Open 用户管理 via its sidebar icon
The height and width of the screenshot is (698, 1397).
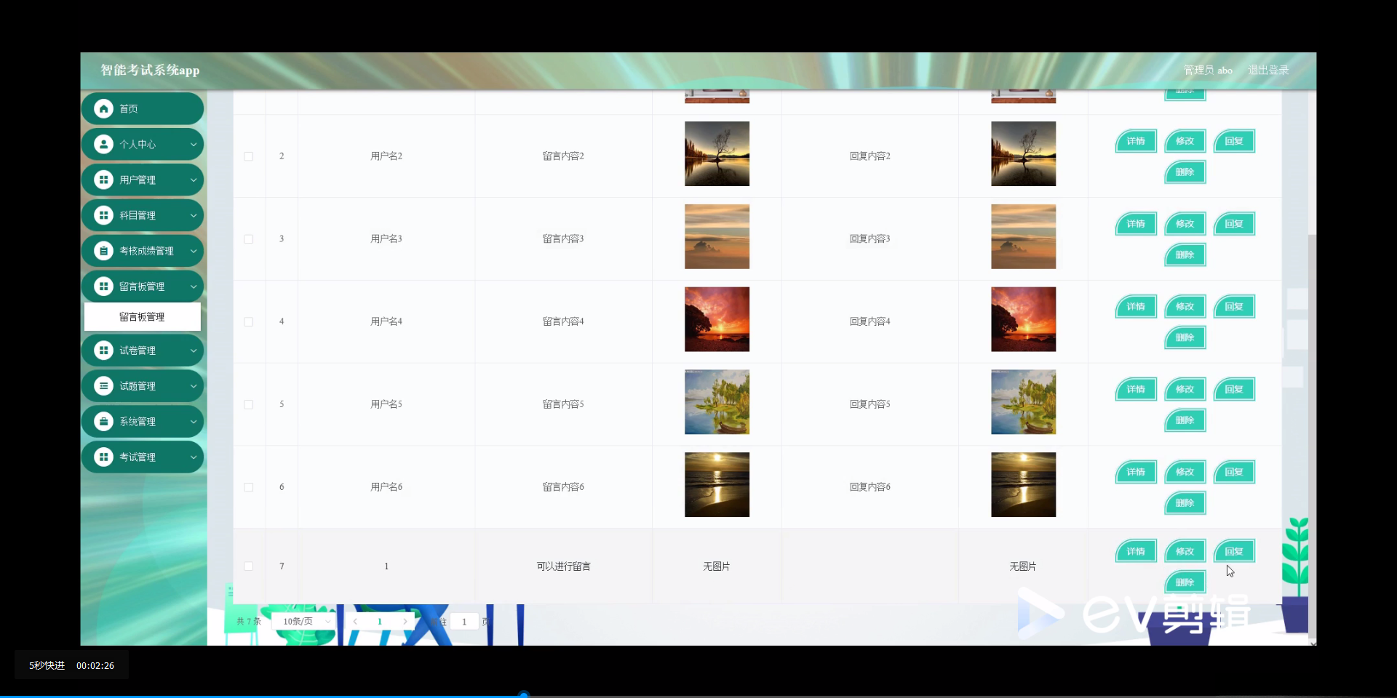(x=103, y=179)
